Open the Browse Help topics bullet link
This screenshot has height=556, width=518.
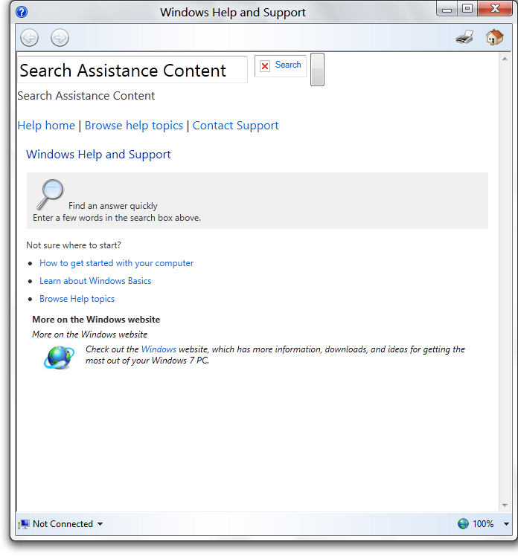coord(77,299)
